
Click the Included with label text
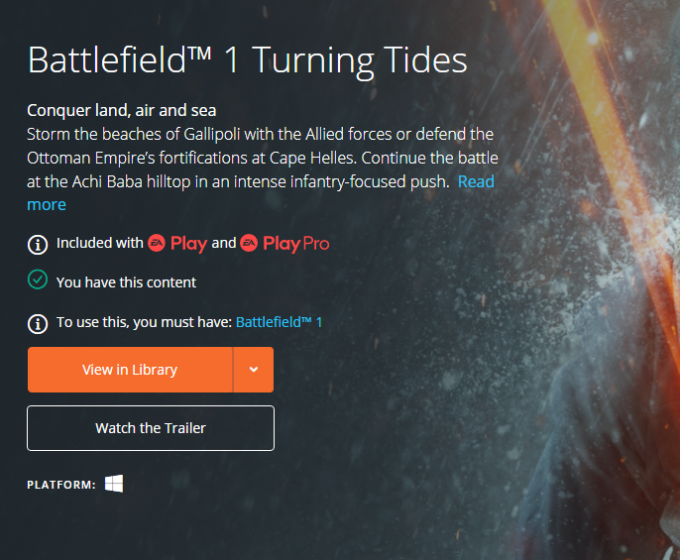100,243
